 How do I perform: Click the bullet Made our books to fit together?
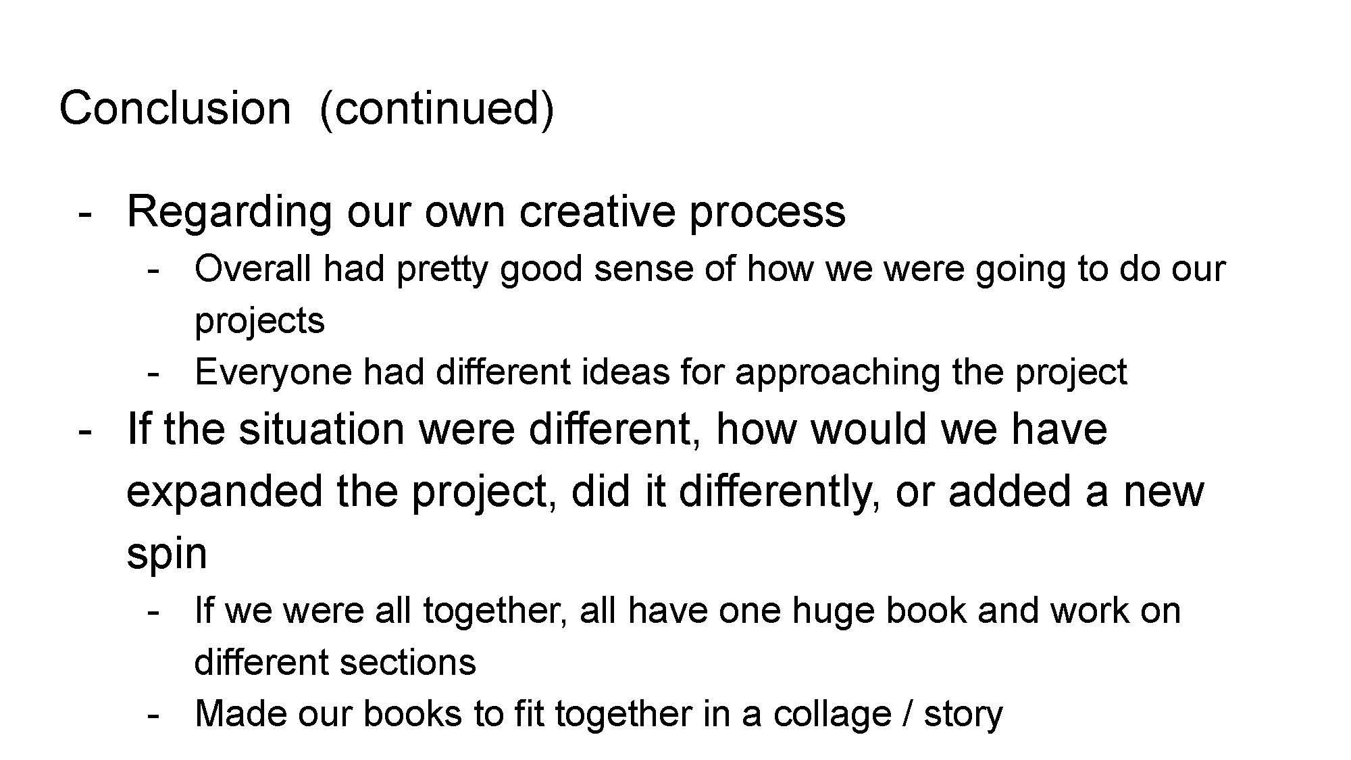598,714
